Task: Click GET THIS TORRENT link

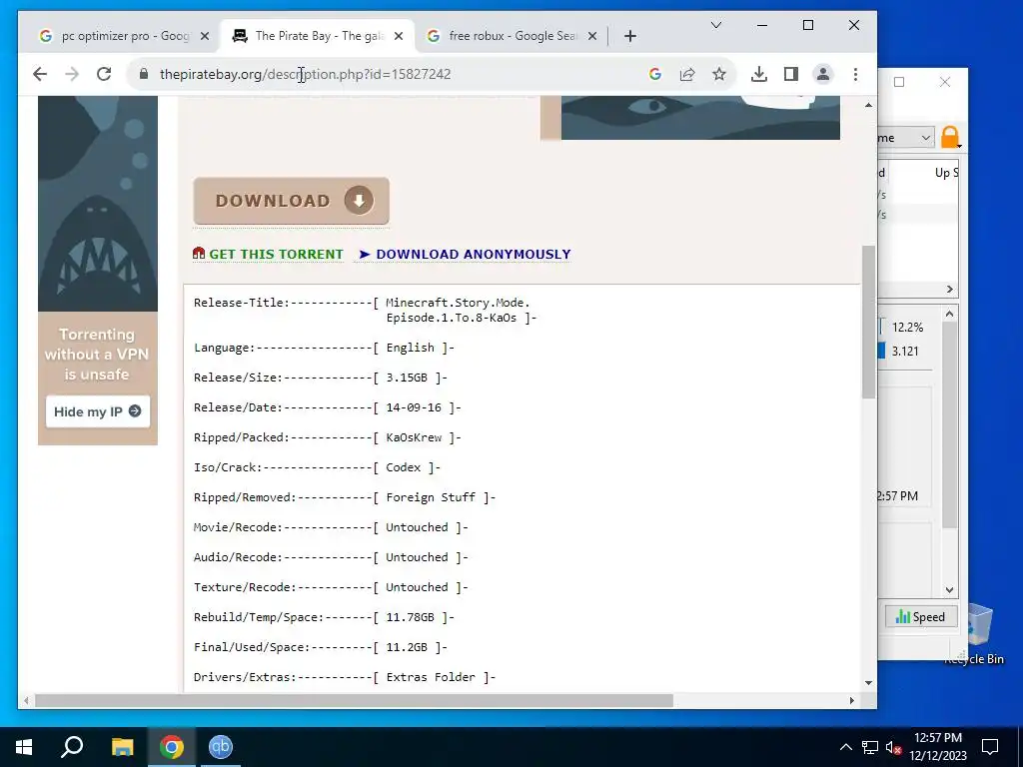Action: tap(276, 255)
